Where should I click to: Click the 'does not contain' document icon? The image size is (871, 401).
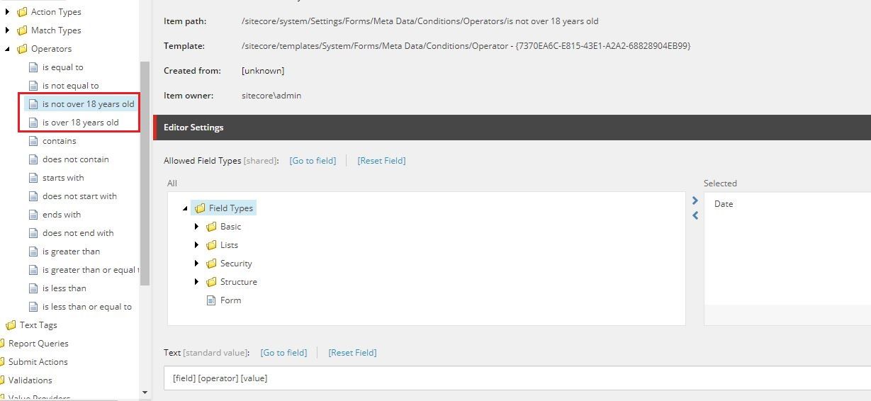click(x=33, y=159)
